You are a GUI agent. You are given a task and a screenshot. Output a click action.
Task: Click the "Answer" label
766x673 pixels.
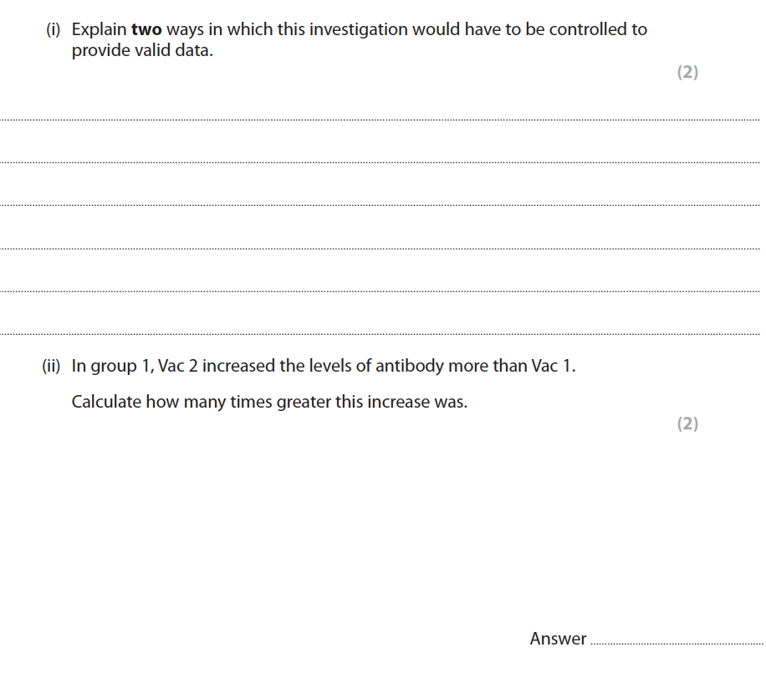[x=558, y=639]
